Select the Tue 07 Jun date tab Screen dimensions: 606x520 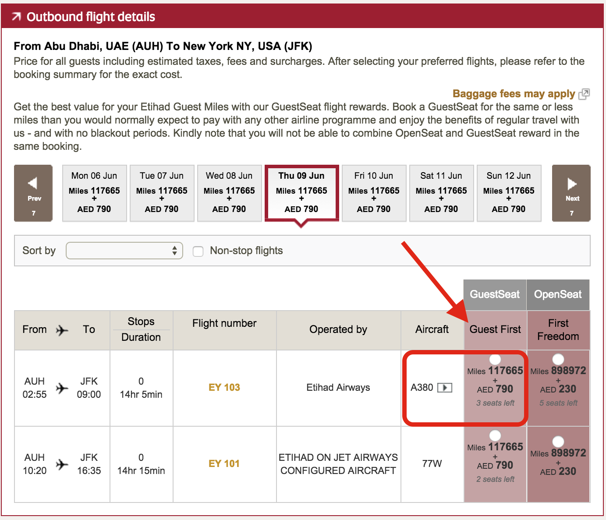(x=162, y=193)
